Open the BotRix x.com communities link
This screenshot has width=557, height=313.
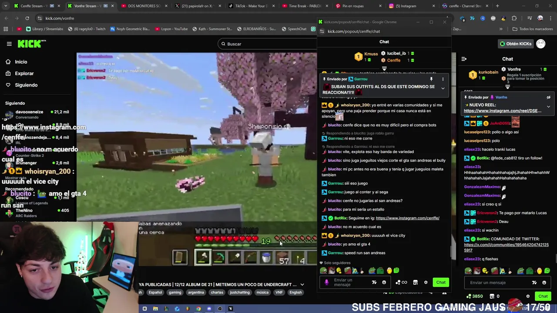tap(506, 247)
